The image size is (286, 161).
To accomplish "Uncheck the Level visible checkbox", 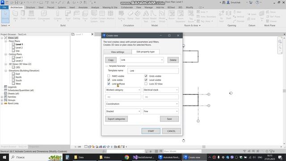I will tap(146, 80).
